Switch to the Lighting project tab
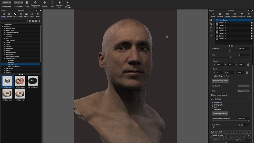The height and width of the screenshot is (143, 254). (x=242, y=15)
